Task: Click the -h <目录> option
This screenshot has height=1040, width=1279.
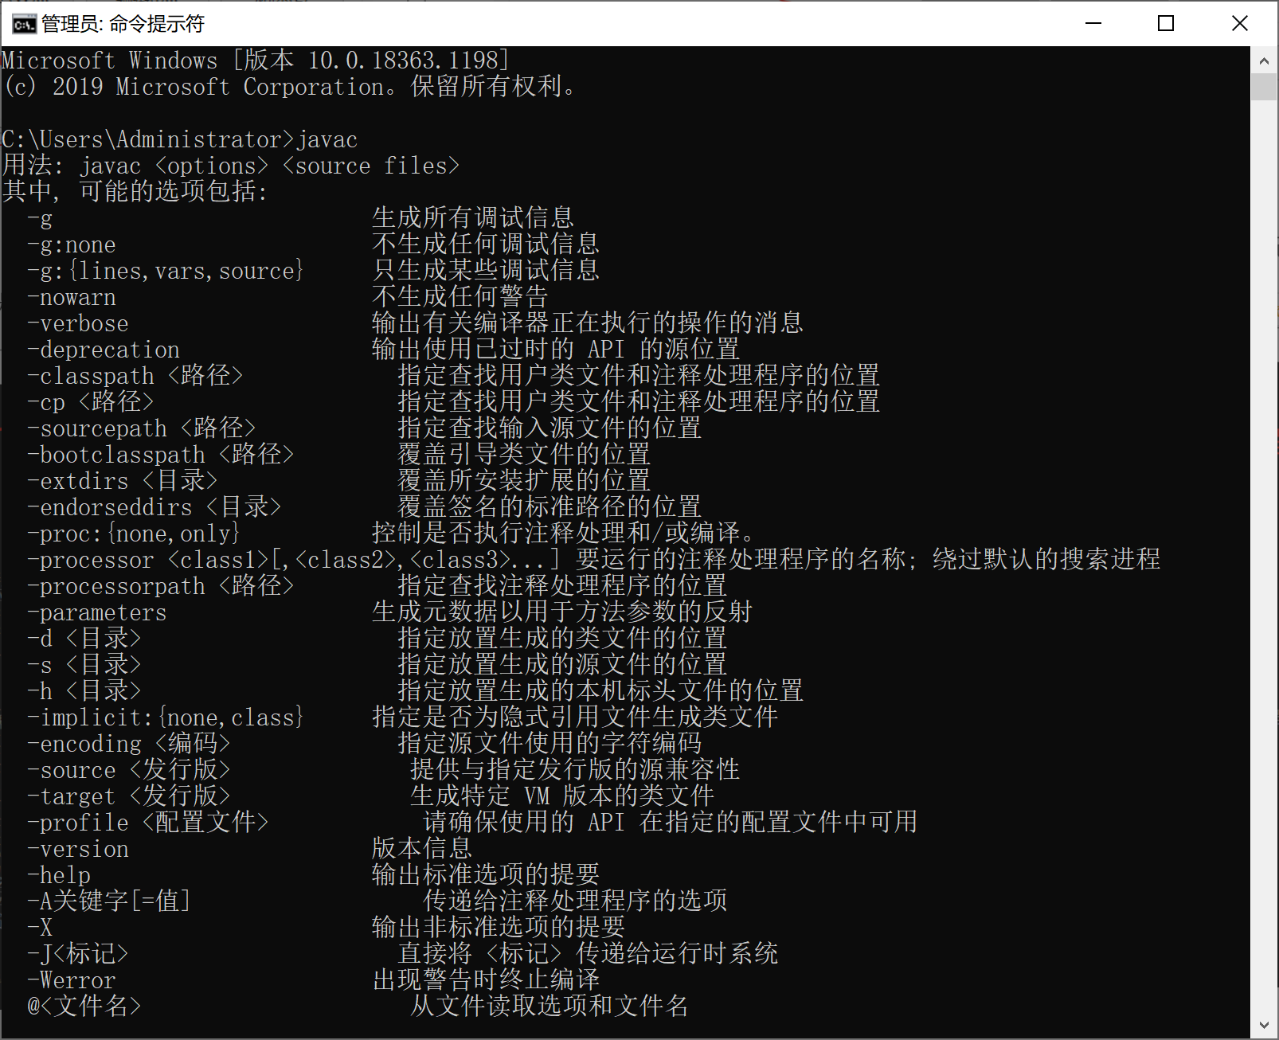Action: (x=84, y=691)
